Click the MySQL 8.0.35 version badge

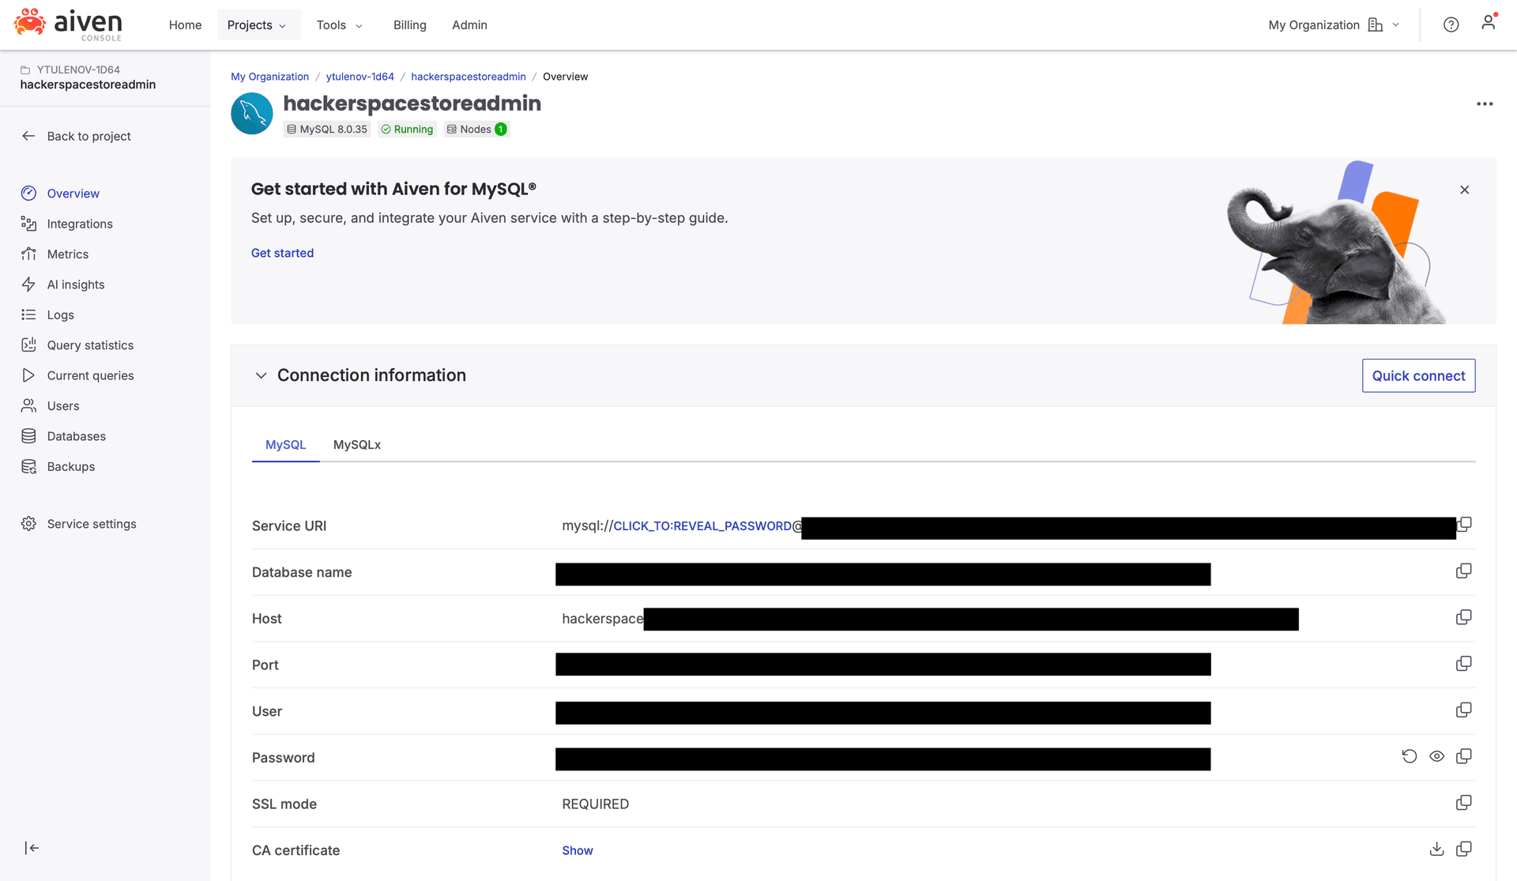click(327, 130)
